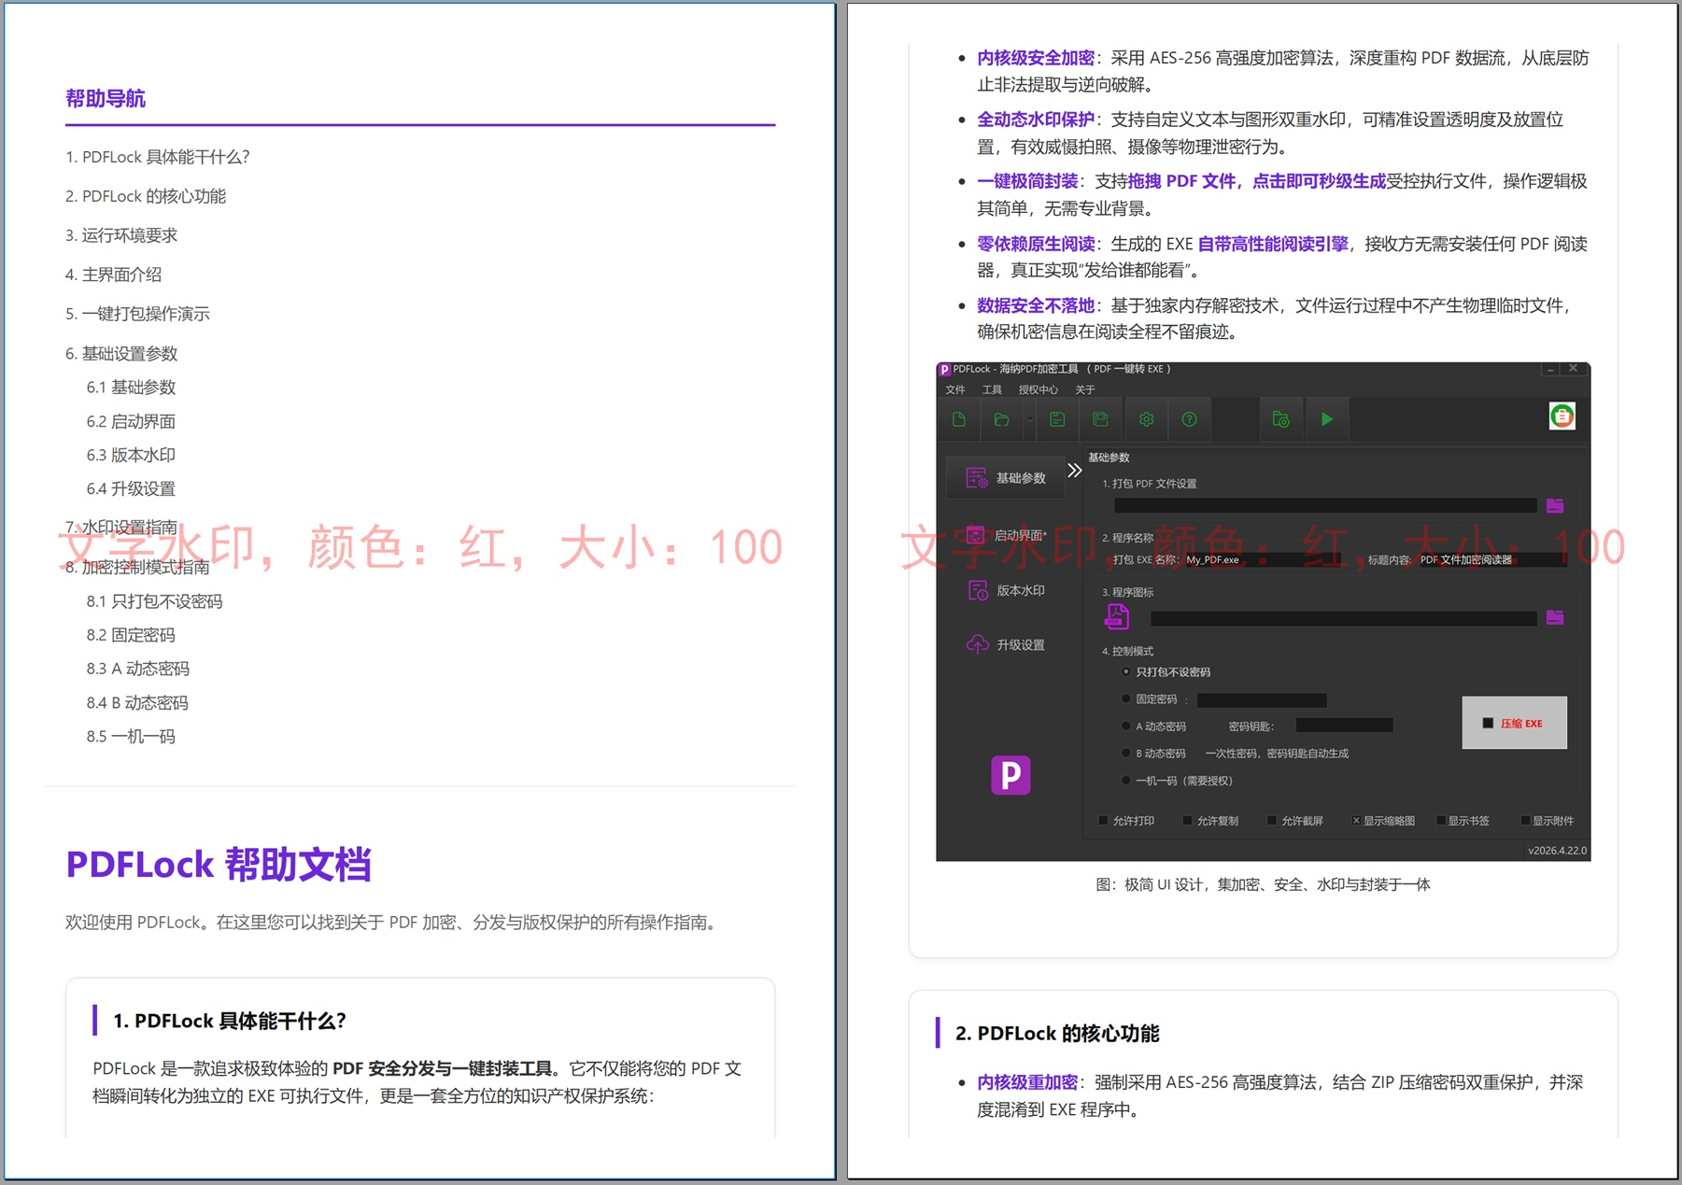Click the 固定密码 password input field
1682x1185 pixels.
tap(1262, 699)
